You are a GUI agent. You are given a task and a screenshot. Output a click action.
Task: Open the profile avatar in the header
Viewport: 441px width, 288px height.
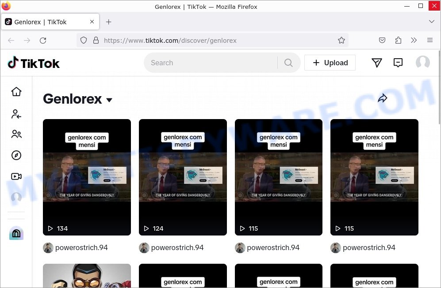pos(423,62)
